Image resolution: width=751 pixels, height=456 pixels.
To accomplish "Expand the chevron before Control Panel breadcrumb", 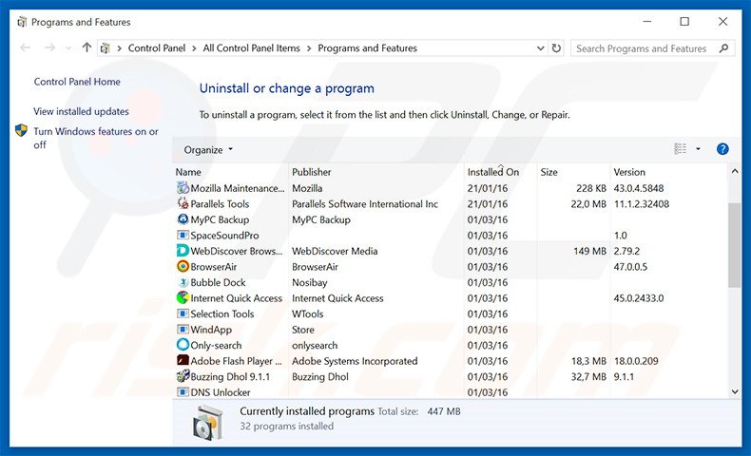I will [119, 48].
